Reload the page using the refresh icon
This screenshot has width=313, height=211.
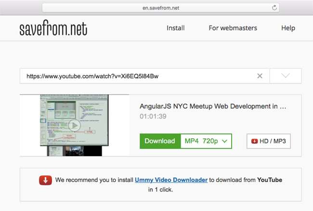click(274, 8)
